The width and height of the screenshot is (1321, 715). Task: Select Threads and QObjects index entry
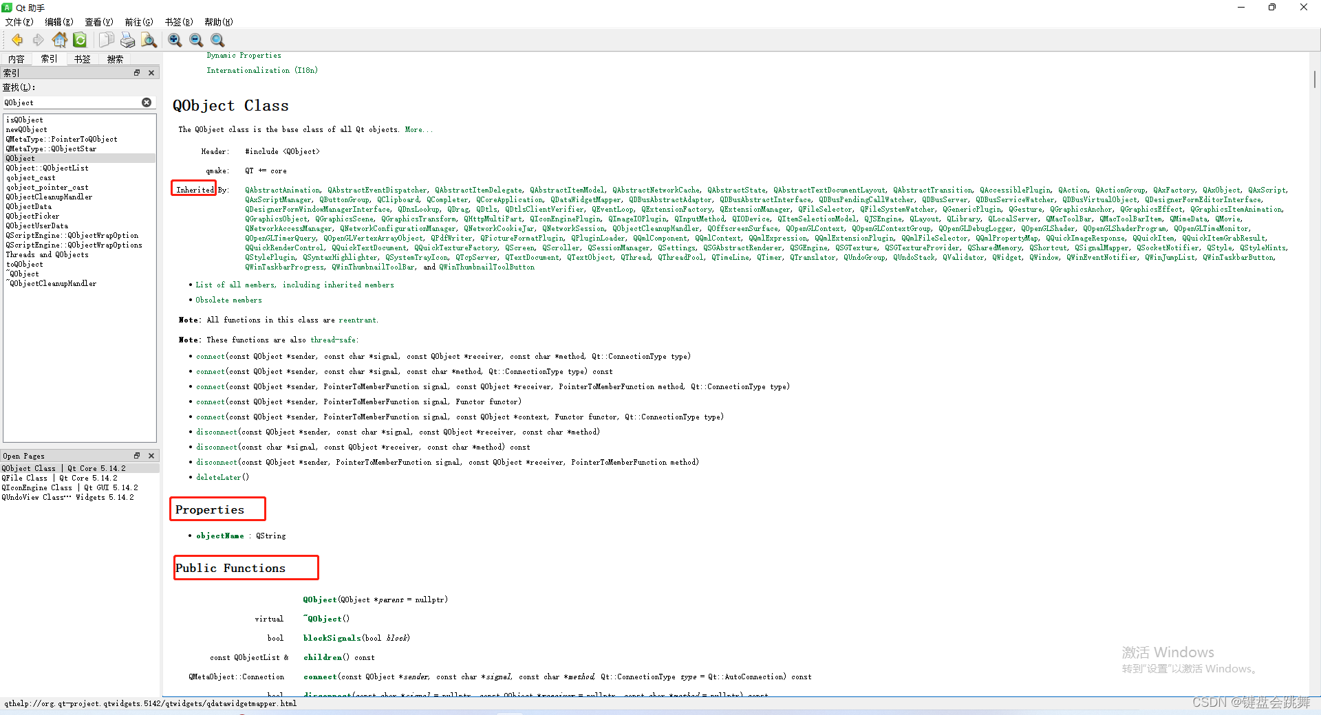[x=47, y=254]
